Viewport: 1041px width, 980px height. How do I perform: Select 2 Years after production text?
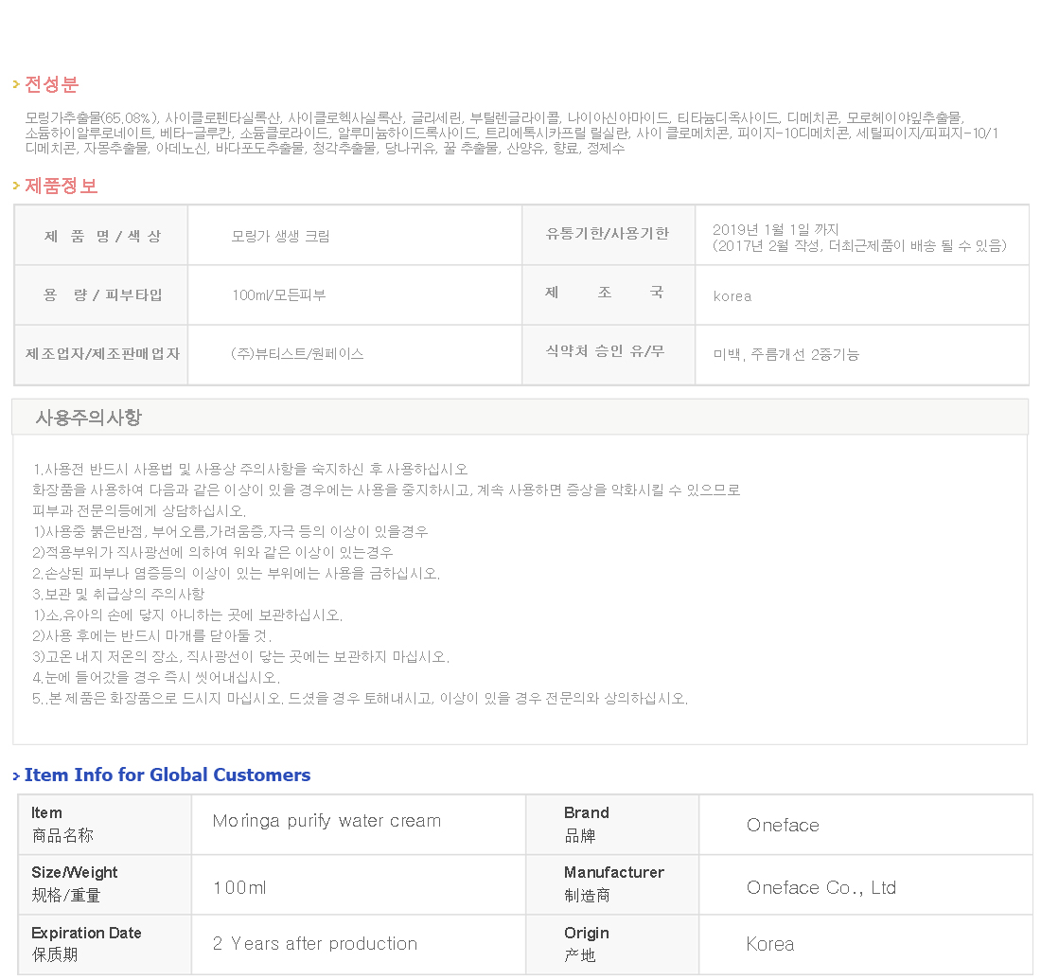[x=315, y=944]
